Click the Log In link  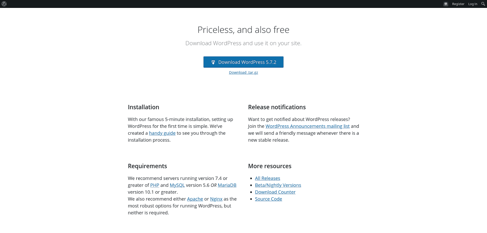(x=472, y=4)
